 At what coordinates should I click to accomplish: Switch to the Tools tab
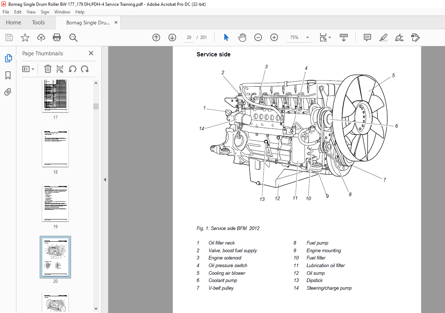coord(38,23)
